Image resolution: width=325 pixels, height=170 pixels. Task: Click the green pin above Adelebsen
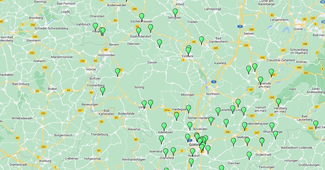[x=164, y=127]
